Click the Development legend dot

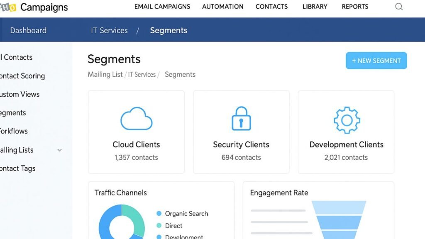(159, 237)
